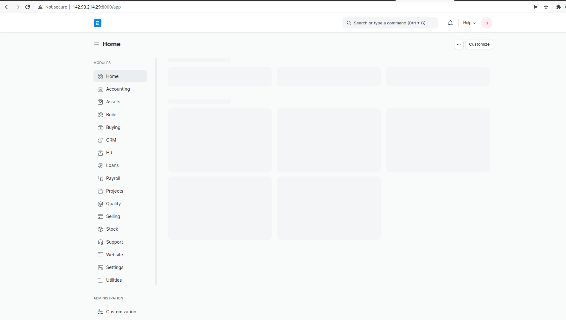Open the ellipsis options menu near Customize
566x320 pixels.
click(x=459, y=44)
